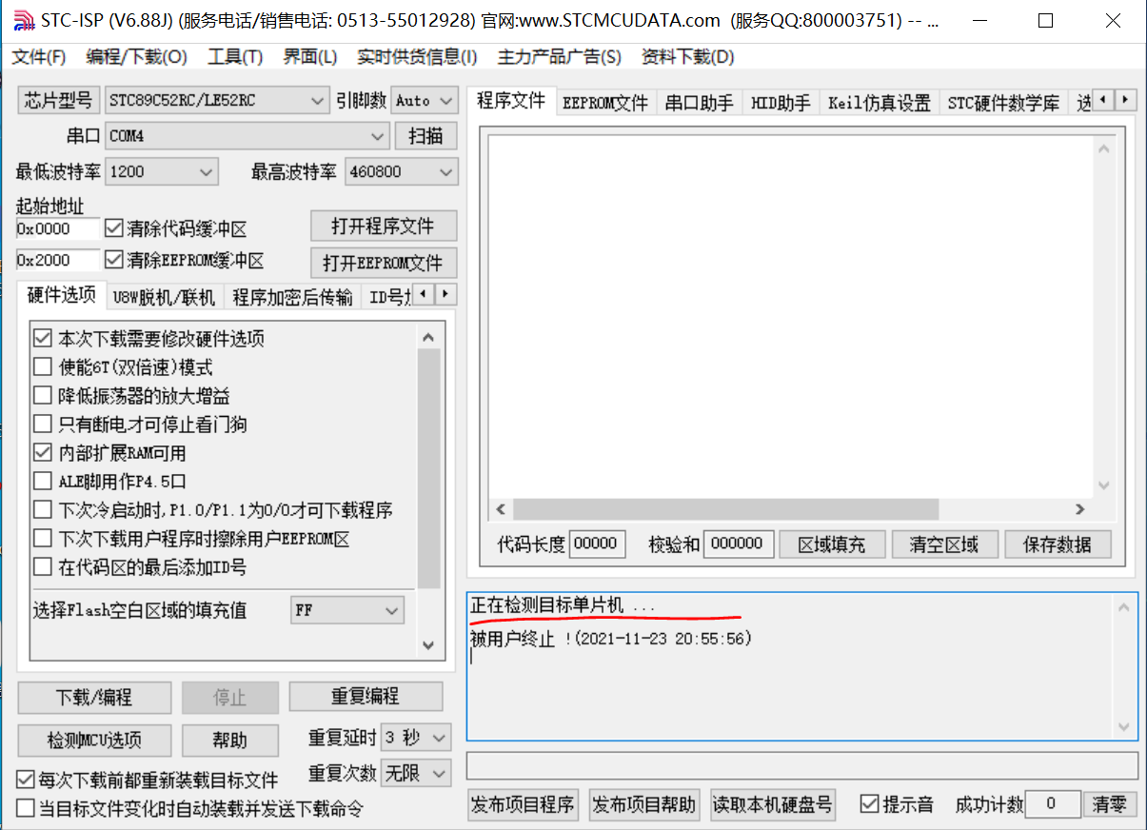
Task: Toggle 提示音 checkbox
Action: (x=869, y=803)
